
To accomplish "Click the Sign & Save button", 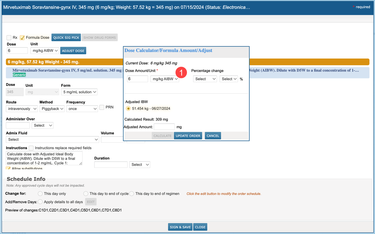I will pos(180,227).
